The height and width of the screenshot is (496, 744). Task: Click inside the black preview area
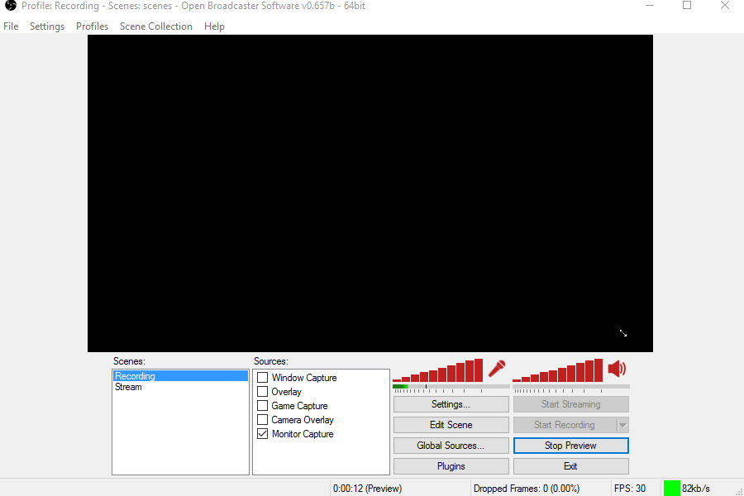tap(370, 193)
